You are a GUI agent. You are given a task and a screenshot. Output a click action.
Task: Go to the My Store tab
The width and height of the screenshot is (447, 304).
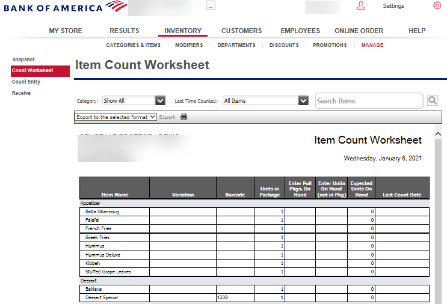66,31
